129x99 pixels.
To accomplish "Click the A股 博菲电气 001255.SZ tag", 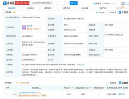I will coord(29,96).
